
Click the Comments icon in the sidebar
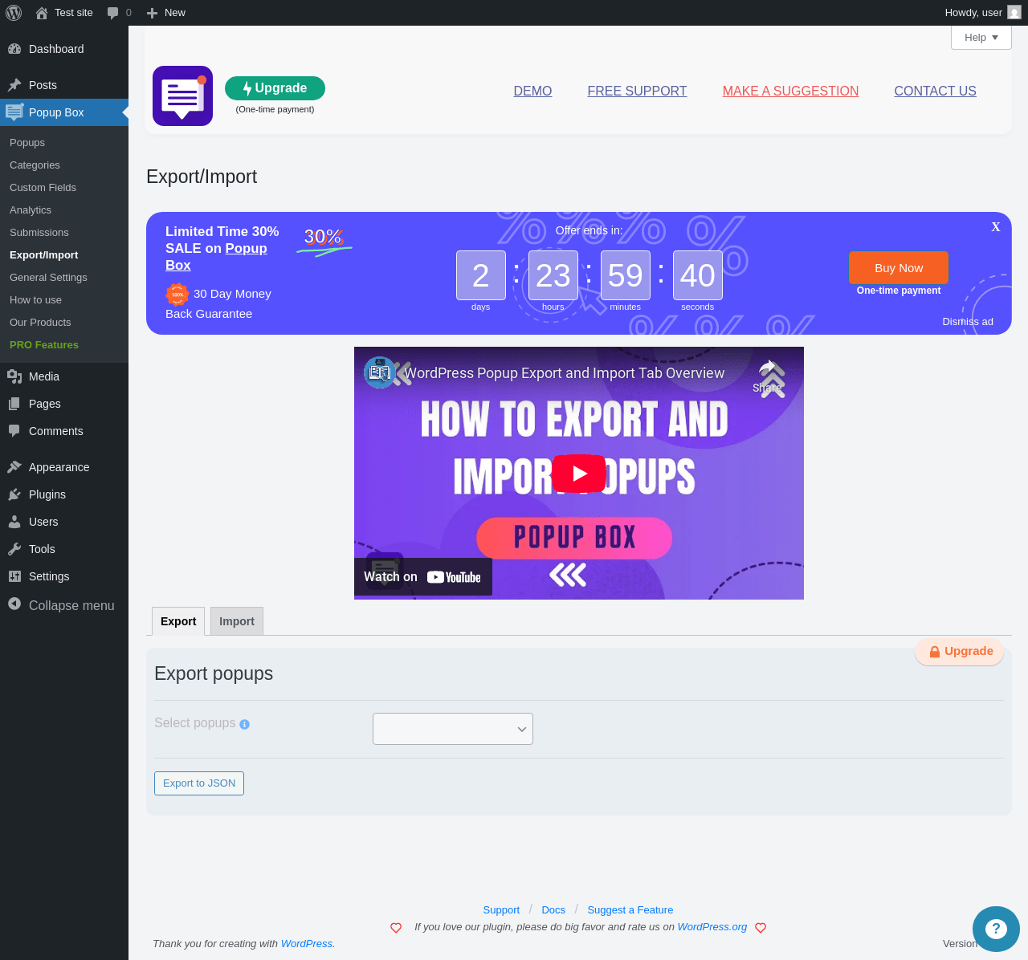[14, 431]
